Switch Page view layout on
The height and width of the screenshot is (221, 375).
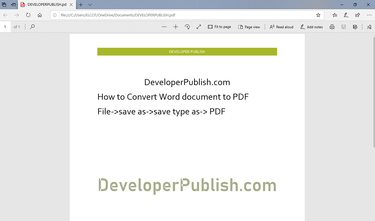pyautogui.click(x=249, y=27)
